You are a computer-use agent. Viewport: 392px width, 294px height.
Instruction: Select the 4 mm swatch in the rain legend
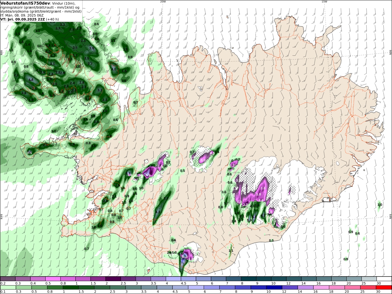point(164,288)
